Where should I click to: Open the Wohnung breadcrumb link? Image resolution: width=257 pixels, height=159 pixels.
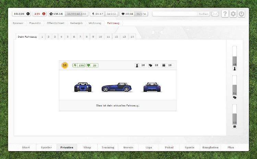pyautogui.click(x=95, y=23)
